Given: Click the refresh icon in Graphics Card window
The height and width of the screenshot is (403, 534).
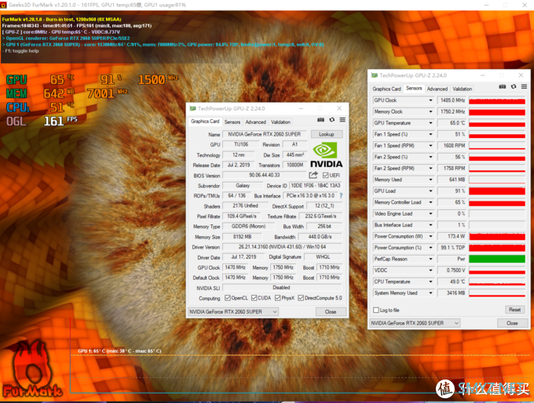Looking at the screenshot, I should pos(331,120).
